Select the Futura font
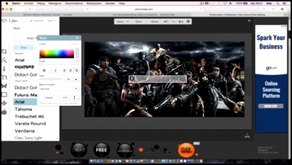 pyautogui.click(x=26, y=95)
